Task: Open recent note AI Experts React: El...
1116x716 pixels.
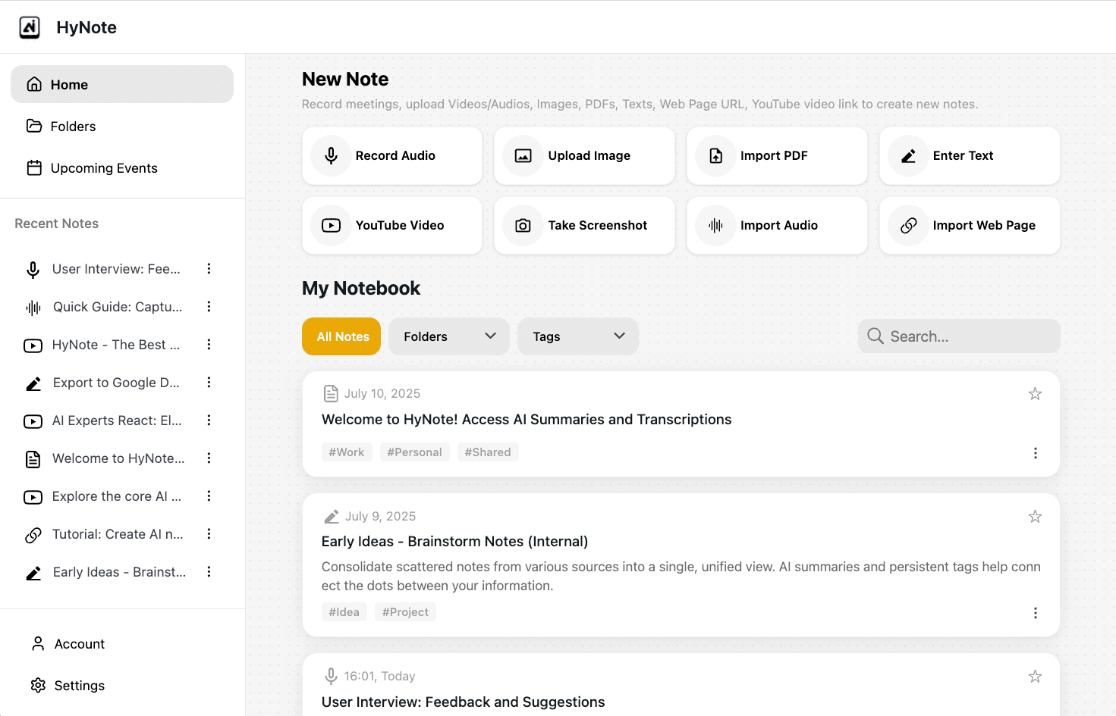Action: [x=117, y=421]
